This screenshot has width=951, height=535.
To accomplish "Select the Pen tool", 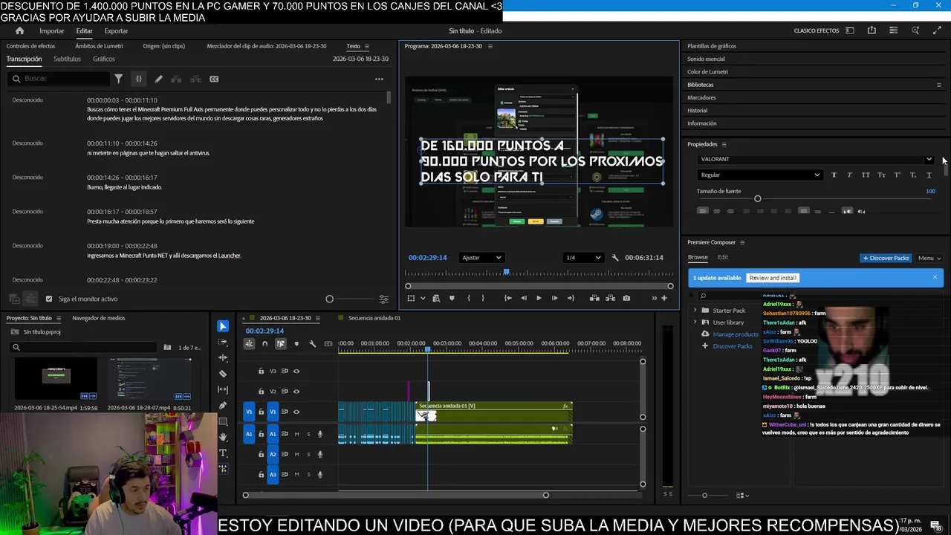I will click(x=223, y=406).
